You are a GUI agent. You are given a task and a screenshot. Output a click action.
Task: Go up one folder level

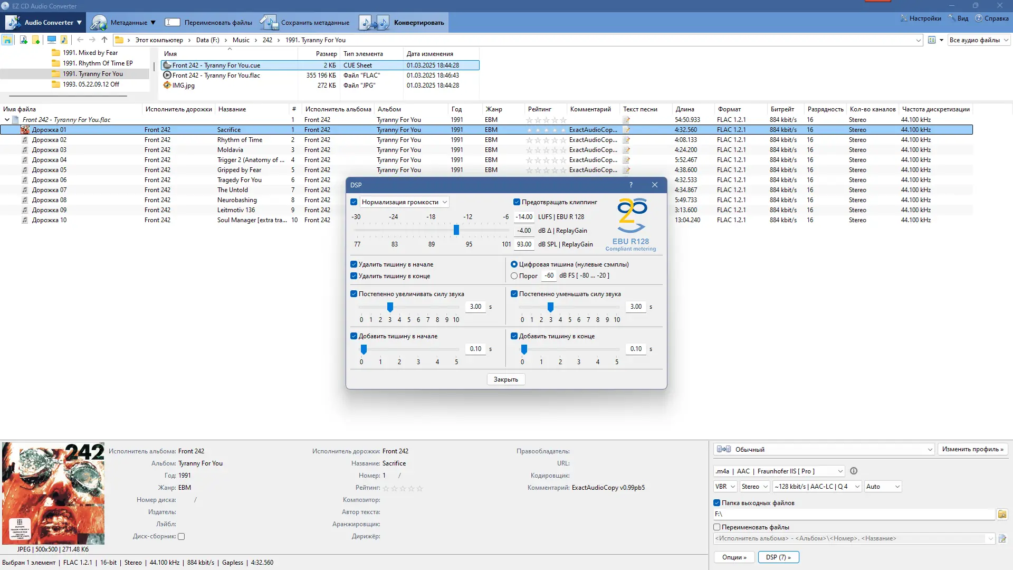[104, 40]
